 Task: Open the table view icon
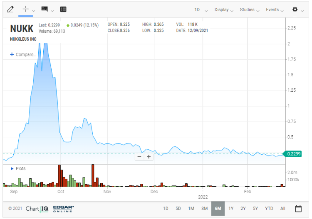(x=63, y=9)
